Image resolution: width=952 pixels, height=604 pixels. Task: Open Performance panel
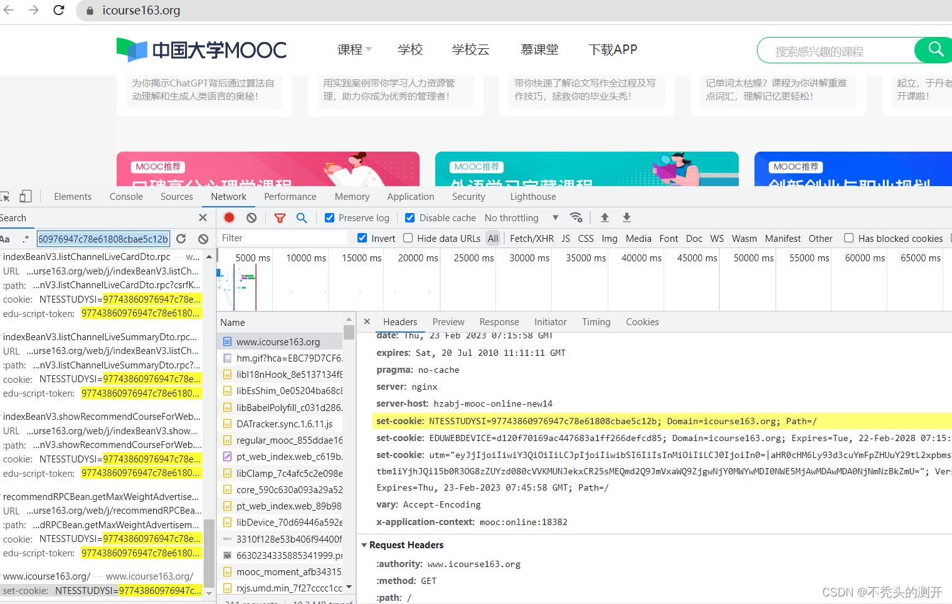click(290, 196)
